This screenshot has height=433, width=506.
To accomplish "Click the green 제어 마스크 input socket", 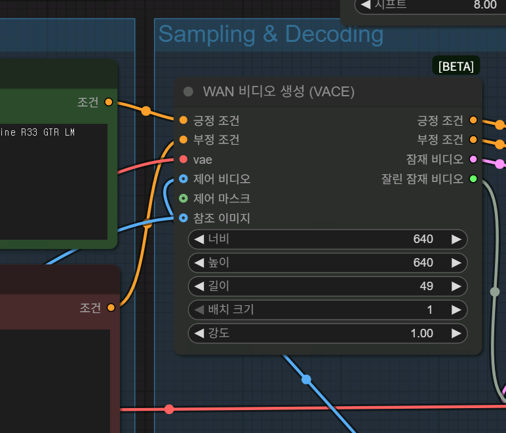I will [x=184, y=198].
